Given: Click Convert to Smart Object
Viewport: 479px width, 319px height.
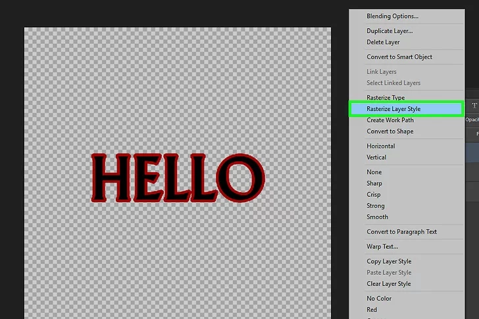Looking at the screenshot, I should point(399,57).
